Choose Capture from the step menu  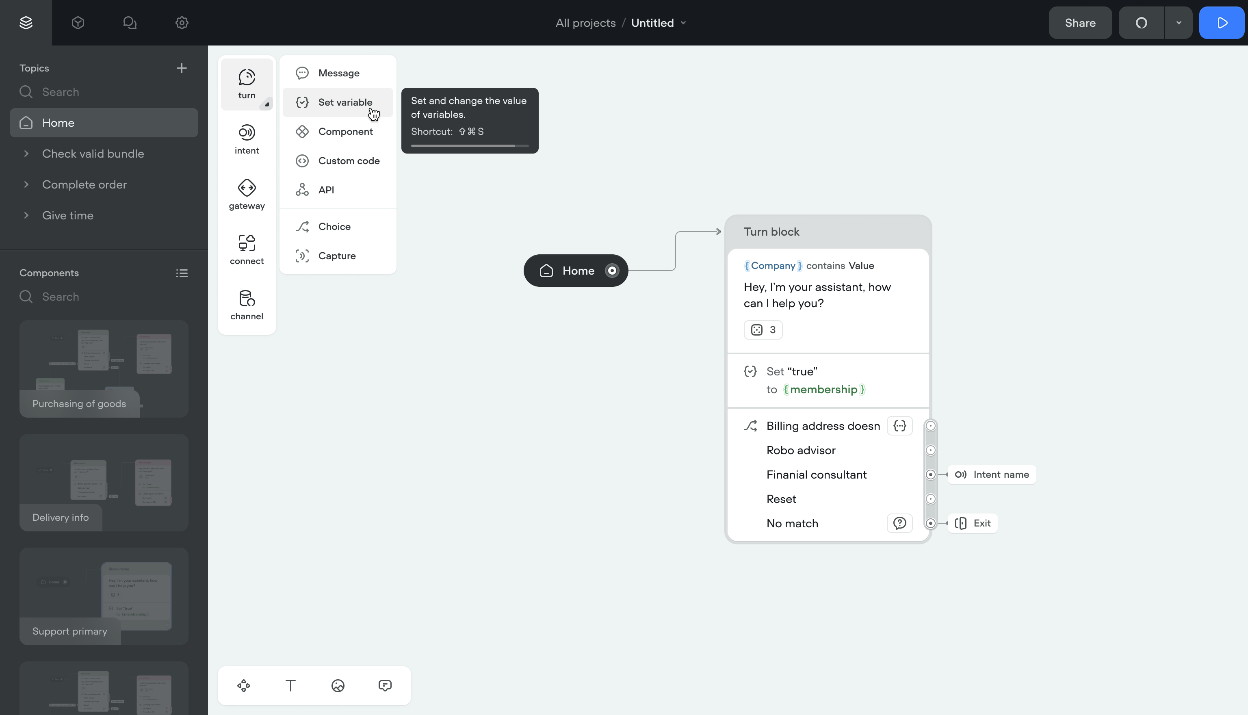(x=338, y=256)
